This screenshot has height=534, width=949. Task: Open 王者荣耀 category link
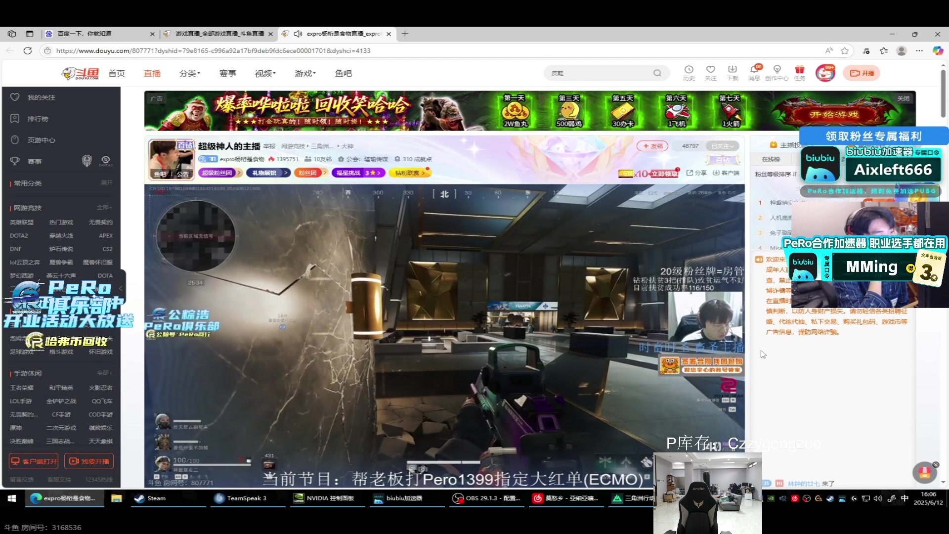point(22,388)
